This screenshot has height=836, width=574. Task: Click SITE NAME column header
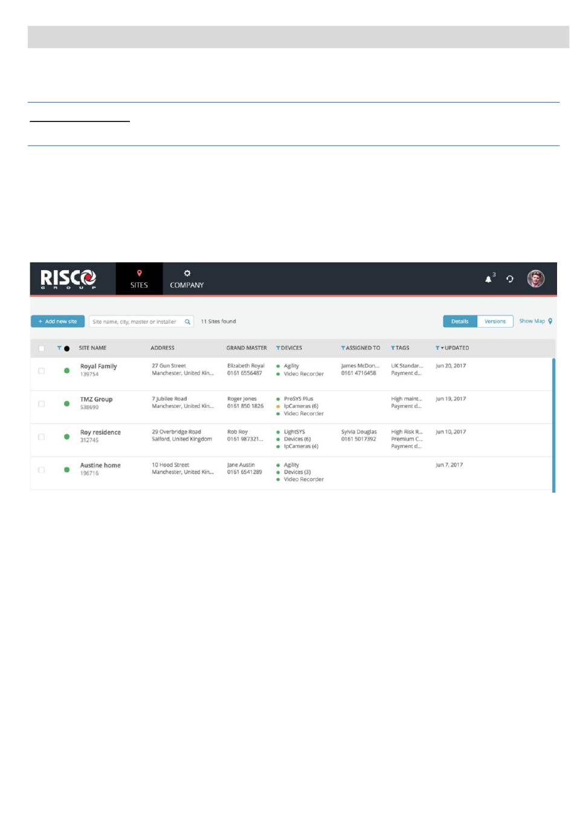(x=92, y=348)
